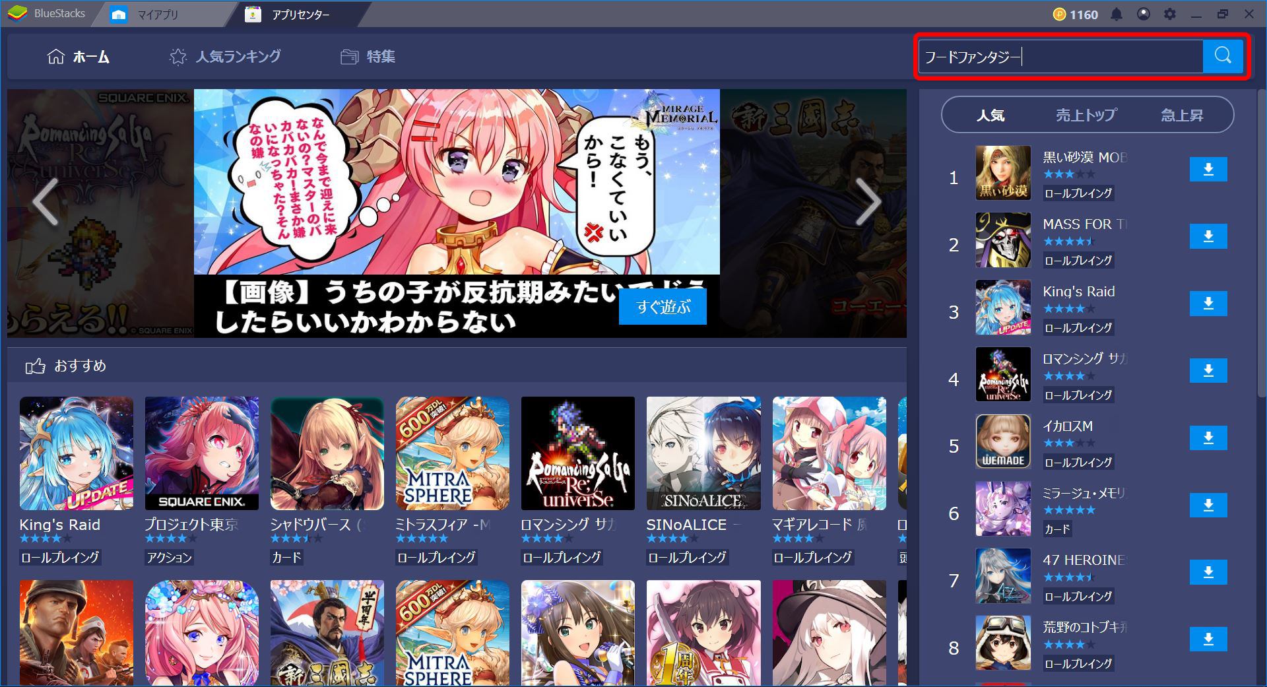Open ミラージュ・メモリアル icon in ranking
Screen dimensions: 1267x687
pyautogui.click(x=1003, y=508)
